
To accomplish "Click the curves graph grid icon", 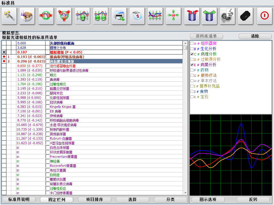I will pyautogui.click(x=155, y=16).
